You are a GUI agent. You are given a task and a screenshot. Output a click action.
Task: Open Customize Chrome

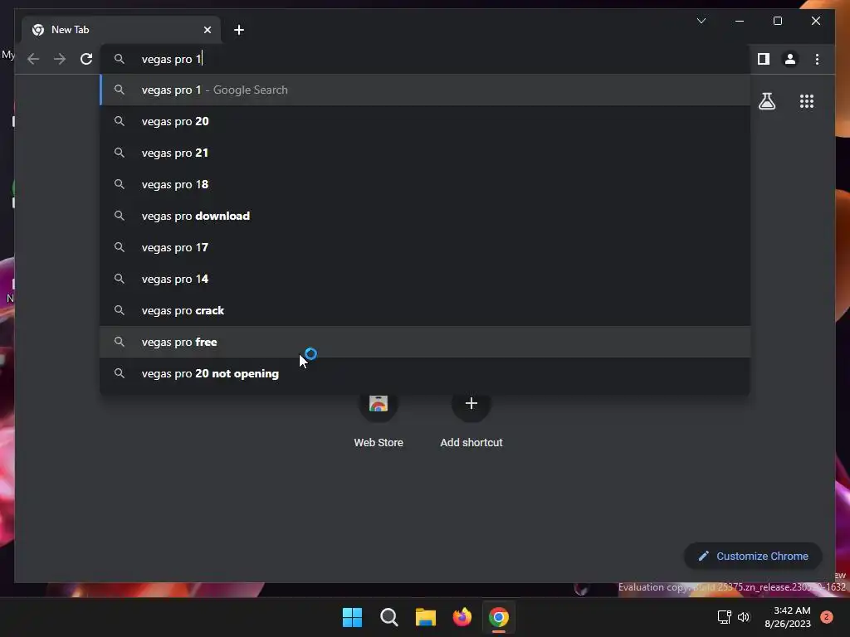pyautogui.click(x=753, y=557)
